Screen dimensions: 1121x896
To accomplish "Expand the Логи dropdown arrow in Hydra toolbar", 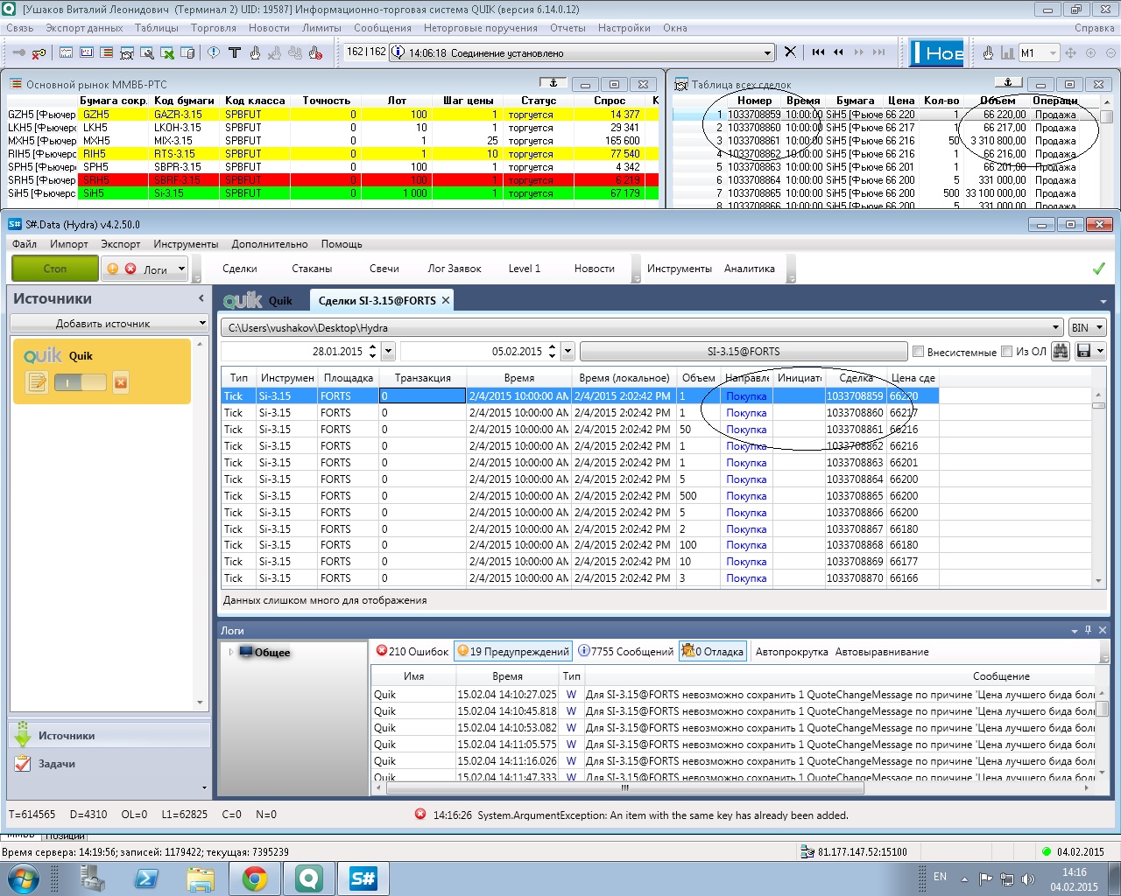I will point(181,269).
